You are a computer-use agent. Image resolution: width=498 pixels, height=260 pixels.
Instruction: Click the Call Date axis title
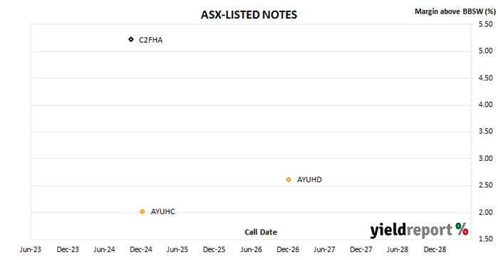(x=261, y=232)
